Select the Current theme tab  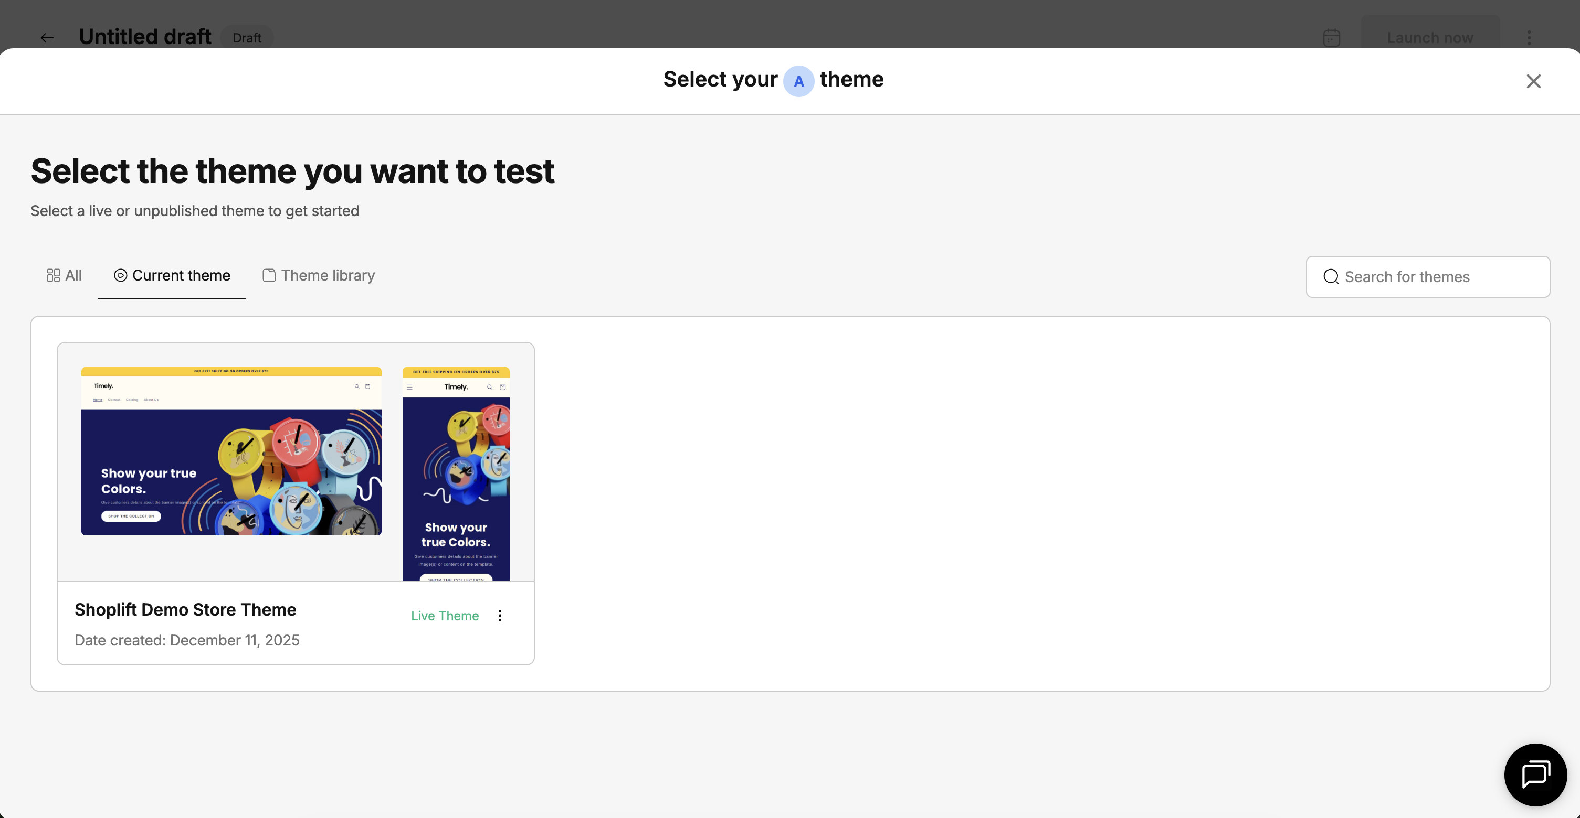(172, 276)
